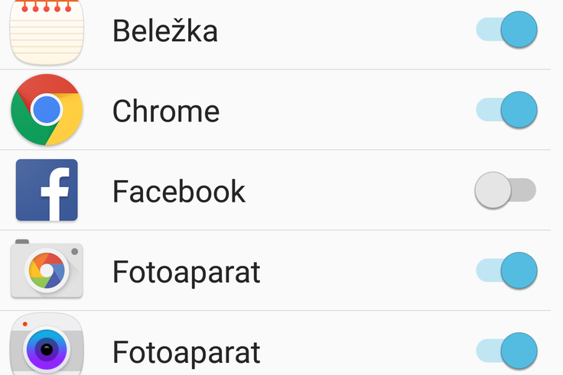The width and height of the screenshot is (563, 375).
Task: Tap the gray track of Facebook's switch
Action: (523, 190)
